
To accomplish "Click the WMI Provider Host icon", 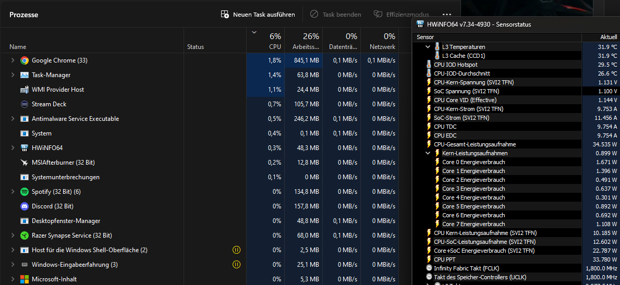I will [x=25, y=90].
